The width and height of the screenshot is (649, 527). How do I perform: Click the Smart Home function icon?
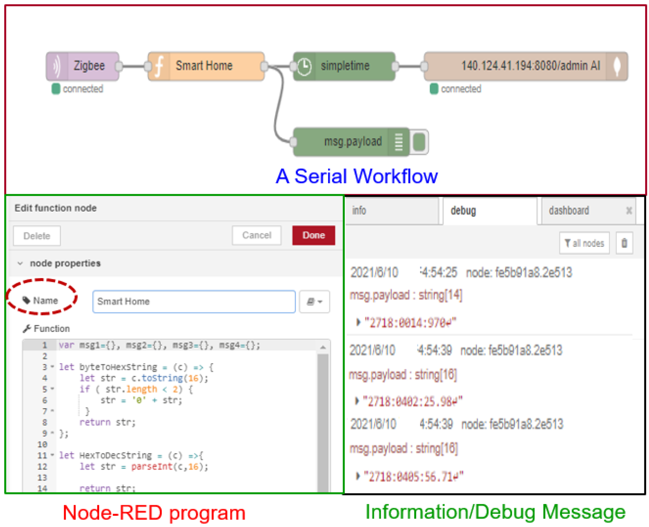159,66
